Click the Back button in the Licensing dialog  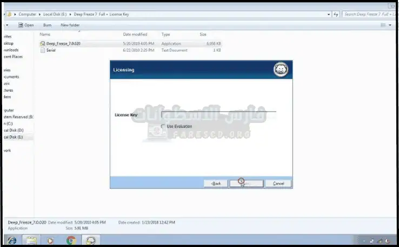[215, 183]
